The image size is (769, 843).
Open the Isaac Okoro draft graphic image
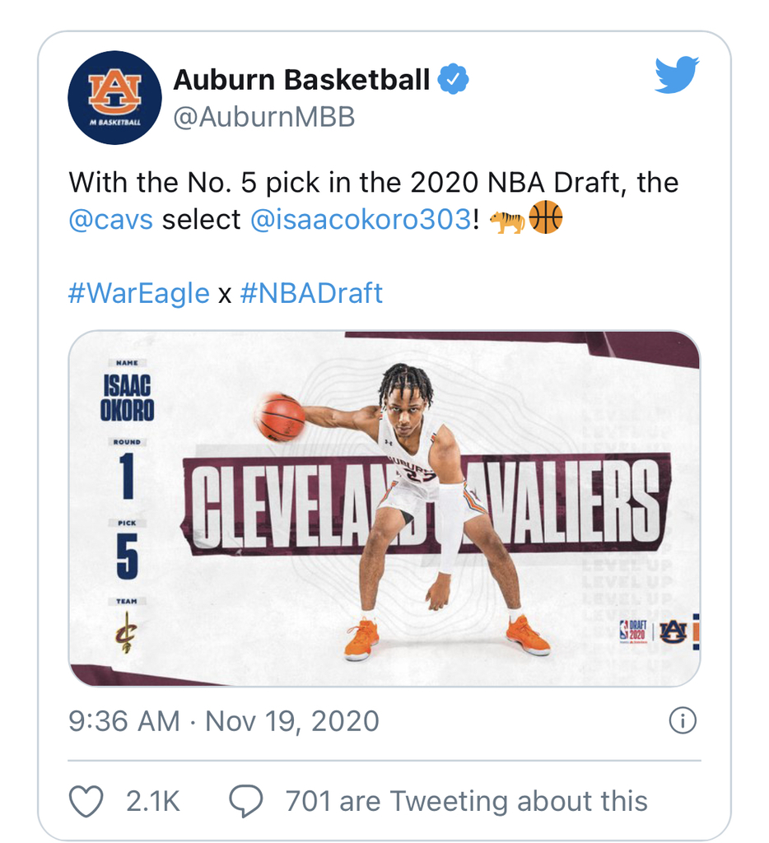pyautogui.click(x=384, y=509)
